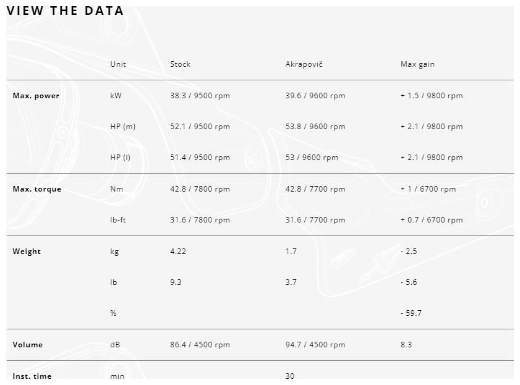520x385 pixels.
Task: Click the weight percent gain - 59.7
Action: pyautogui.click(x=411, y=313)
